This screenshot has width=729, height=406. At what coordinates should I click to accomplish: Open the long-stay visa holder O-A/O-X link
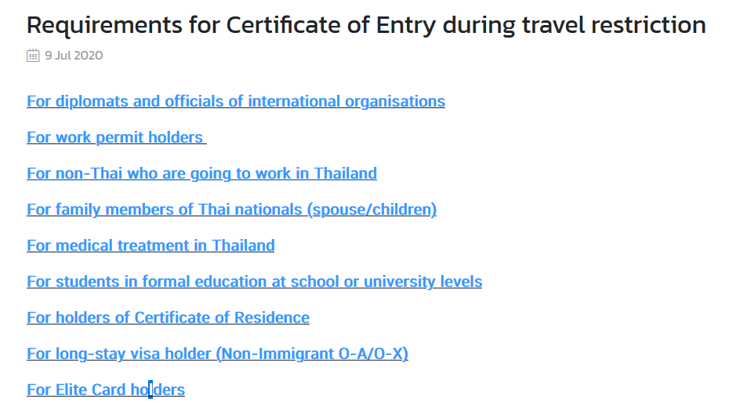point(218,353)
